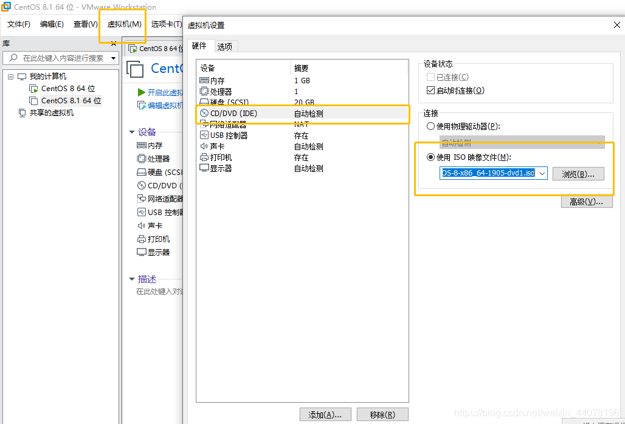Select CentOS 8 64 位 in library tree

[x=68, y=88]
